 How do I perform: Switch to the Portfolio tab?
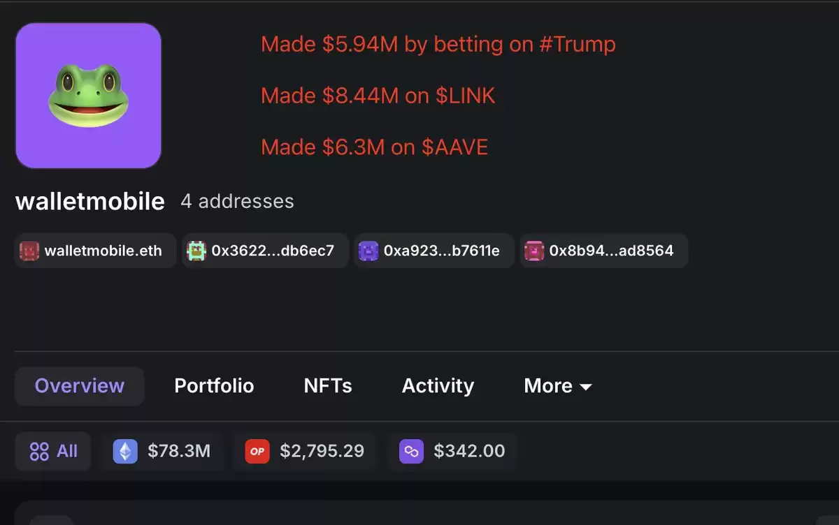[214, 386]
